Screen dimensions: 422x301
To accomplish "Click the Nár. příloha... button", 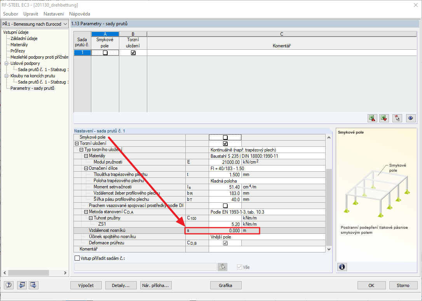I will 156,285.
